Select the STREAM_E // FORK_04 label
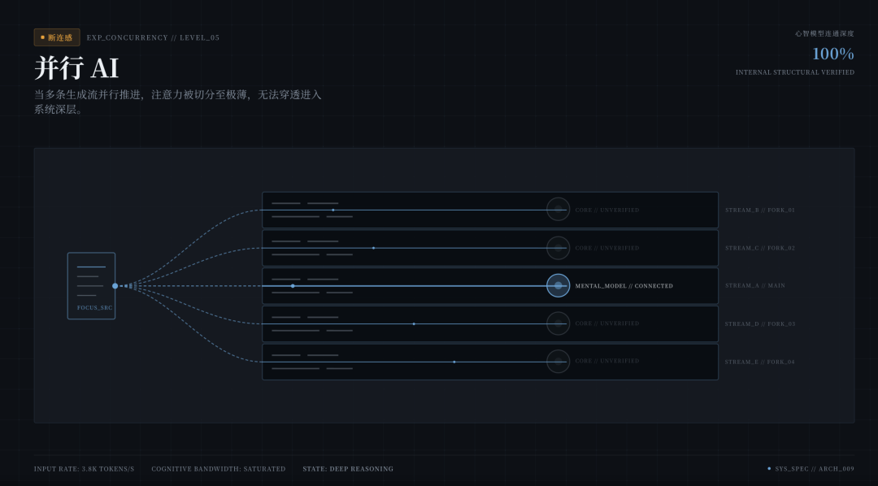Viewport: 878px width, 486px height. pos(760,362)
